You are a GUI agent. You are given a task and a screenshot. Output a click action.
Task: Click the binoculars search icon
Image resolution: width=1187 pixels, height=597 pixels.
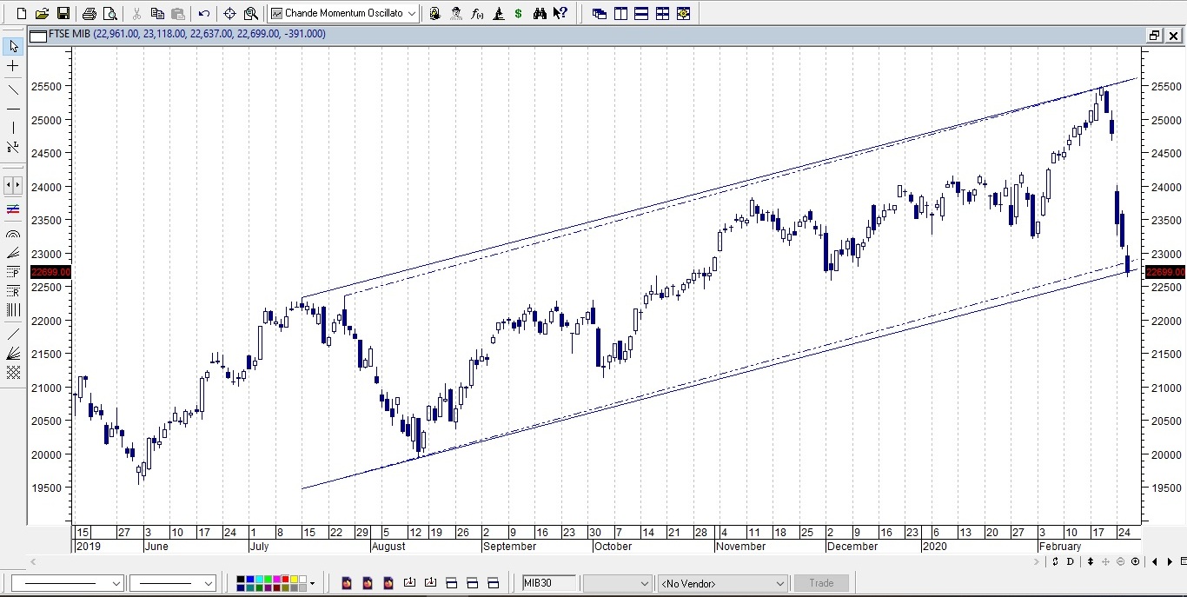pyautogui.click(x=540, y=13)
